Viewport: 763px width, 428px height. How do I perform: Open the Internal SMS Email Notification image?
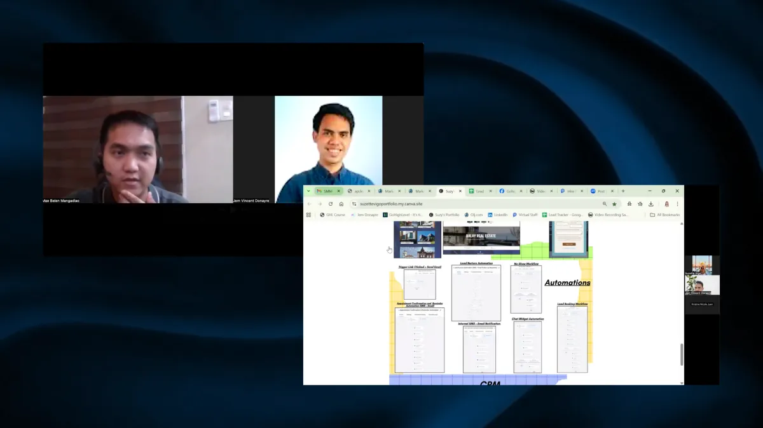click(x=479, y=349)
